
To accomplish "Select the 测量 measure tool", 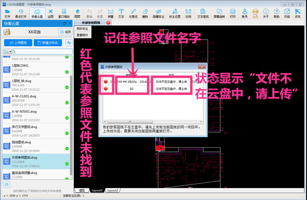I will 111,14.
